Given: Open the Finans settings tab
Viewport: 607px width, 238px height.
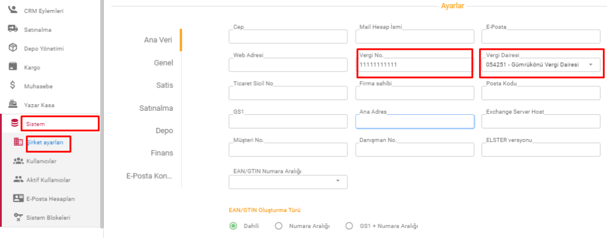Looking at the screenshot, I should pos(162,153).
